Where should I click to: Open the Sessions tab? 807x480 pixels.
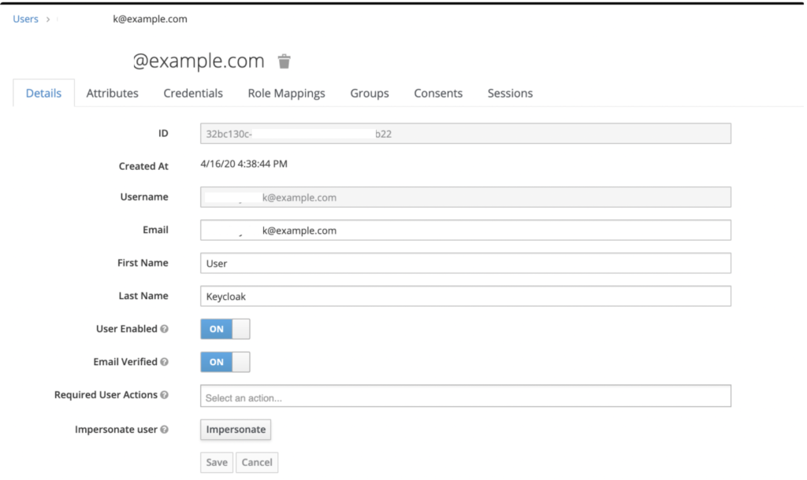click(510, 93)
